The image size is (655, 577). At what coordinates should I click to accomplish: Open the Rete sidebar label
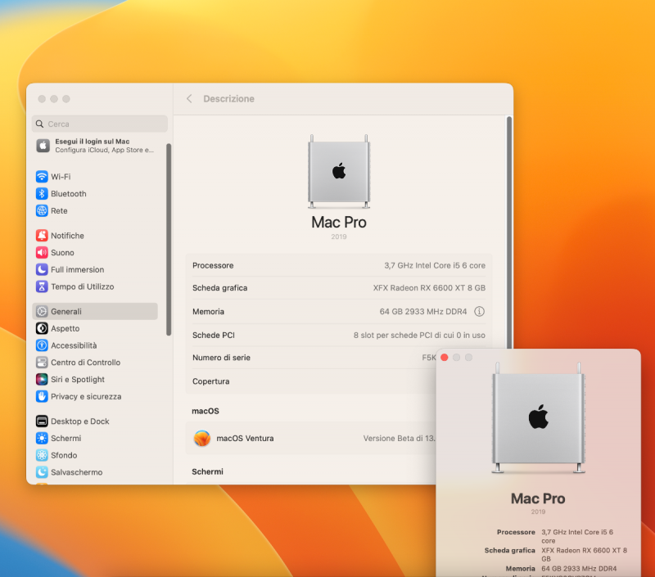click(x=59, y=211)
